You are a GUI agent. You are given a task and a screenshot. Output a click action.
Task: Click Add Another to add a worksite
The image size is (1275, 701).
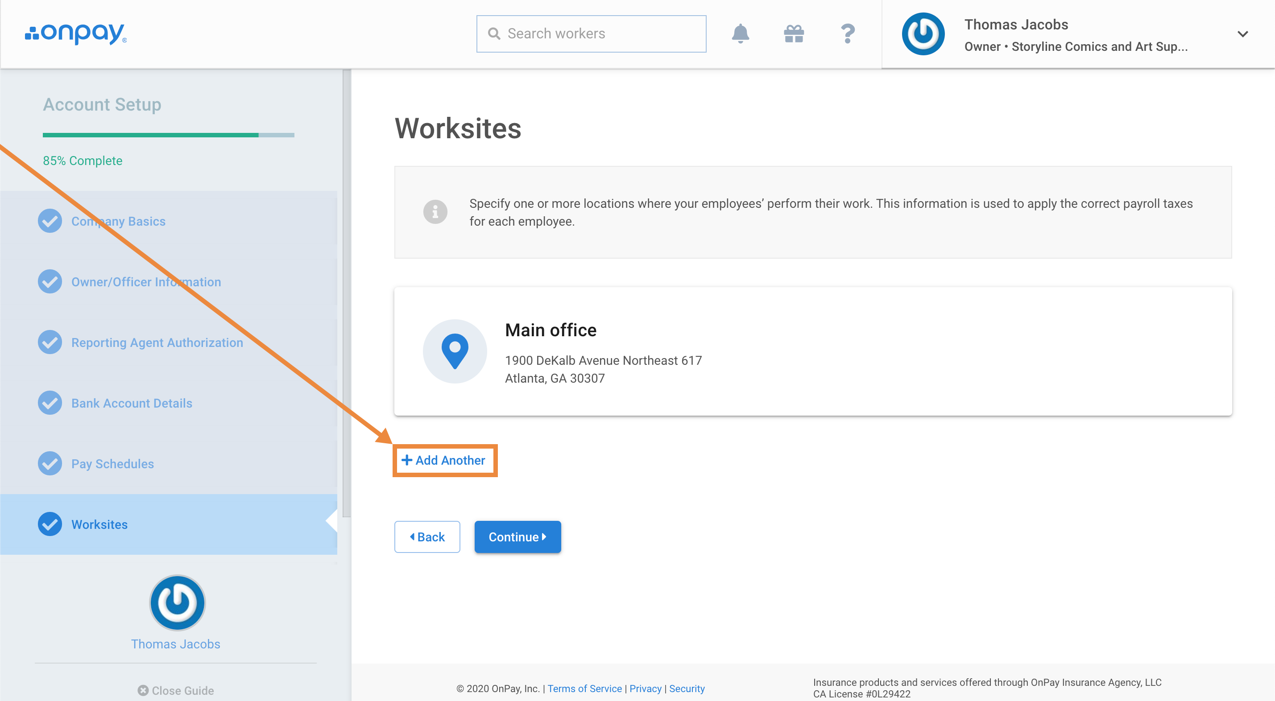click(444, 461)
